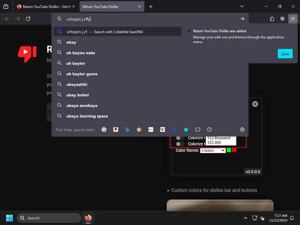Screen dimensions: 300x225
Task: Search this time with eBay icon
Action: [x=151, y=129]
